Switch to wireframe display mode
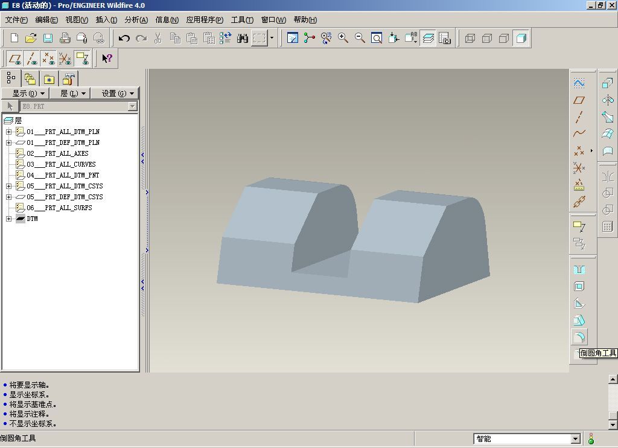The image size is (618, 448). 470,38
